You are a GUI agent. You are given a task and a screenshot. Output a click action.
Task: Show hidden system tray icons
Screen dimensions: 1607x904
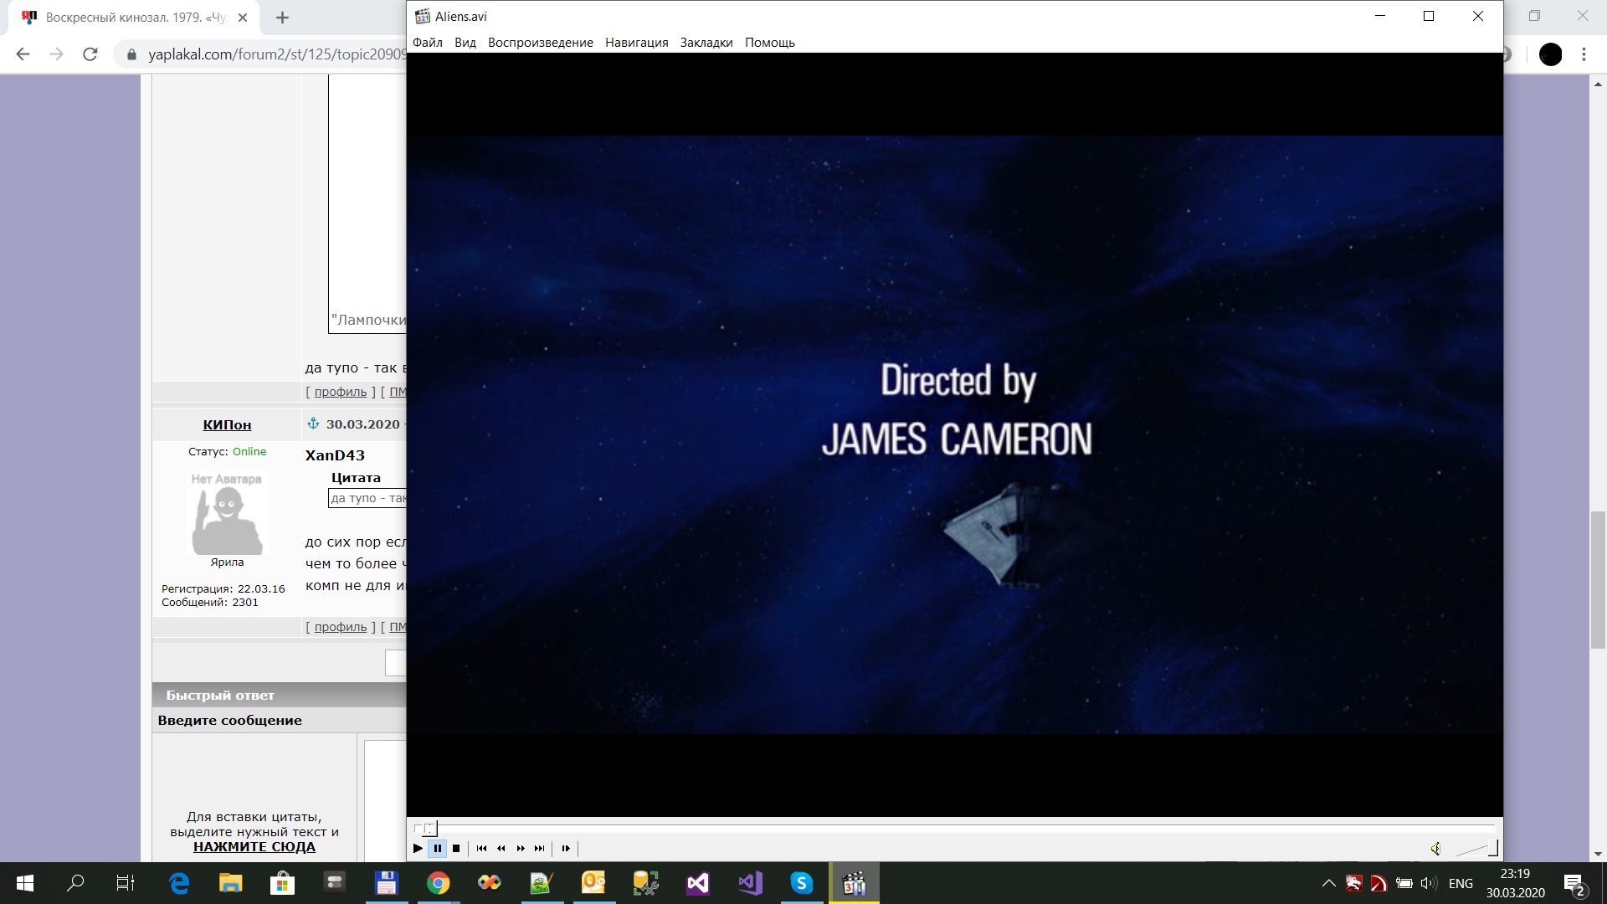[1328, 883]
